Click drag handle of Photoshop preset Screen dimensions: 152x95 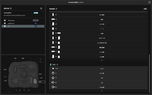click(5, 20)
